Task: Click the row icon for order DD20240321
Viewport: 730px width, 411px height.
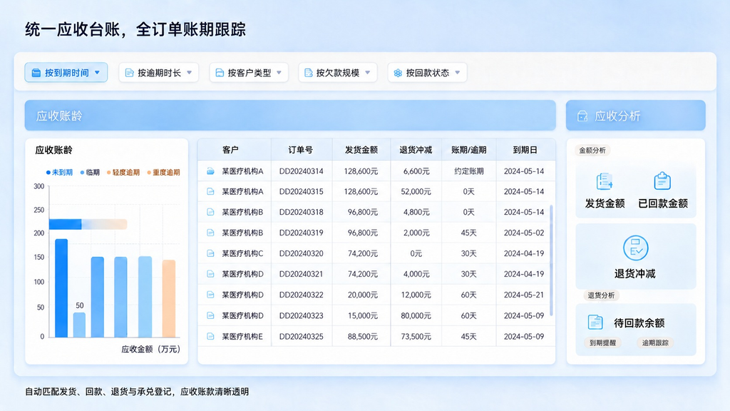Action: [x=210, y=274]
